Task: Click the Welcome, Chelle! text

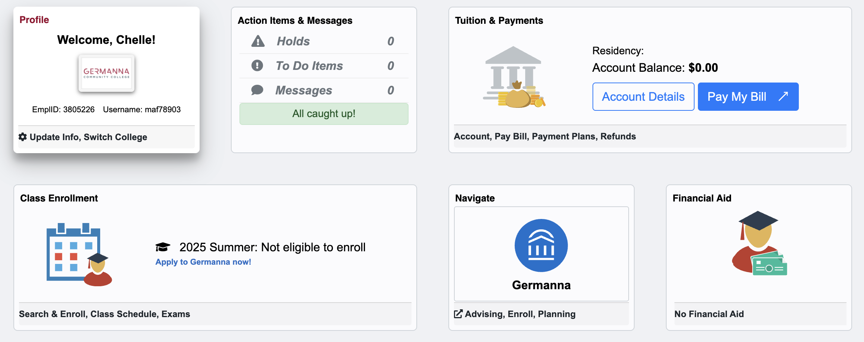Action: point(107,40)
